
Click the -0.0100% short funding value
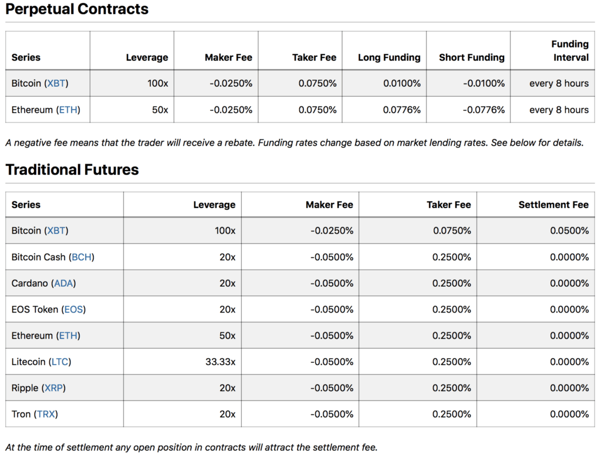[484, 83]
